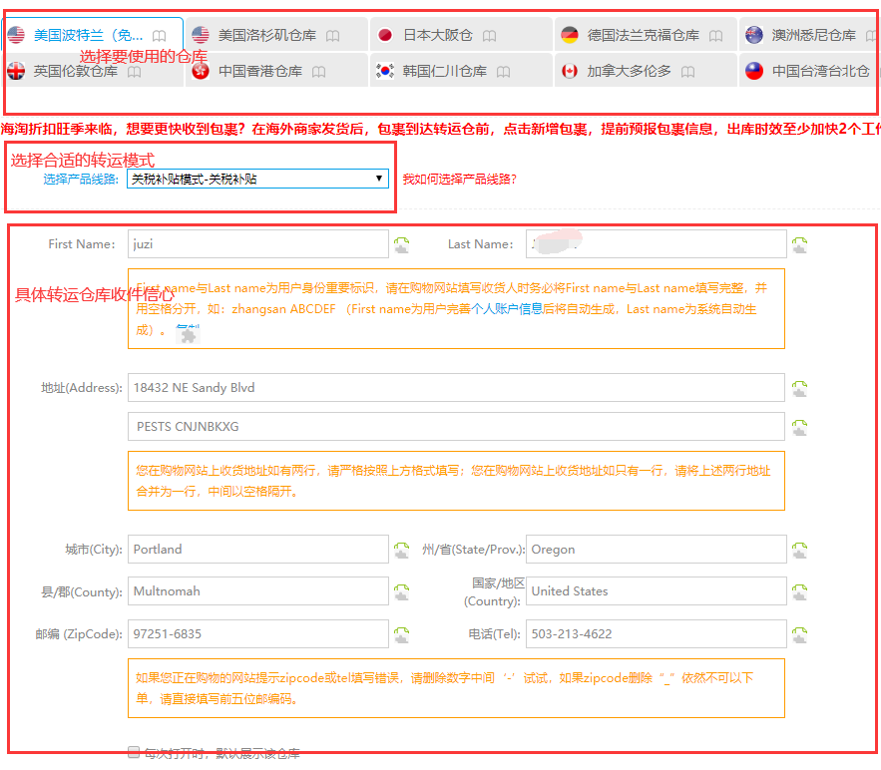
Task: Copy the State value Oregon
Action: 799,551
